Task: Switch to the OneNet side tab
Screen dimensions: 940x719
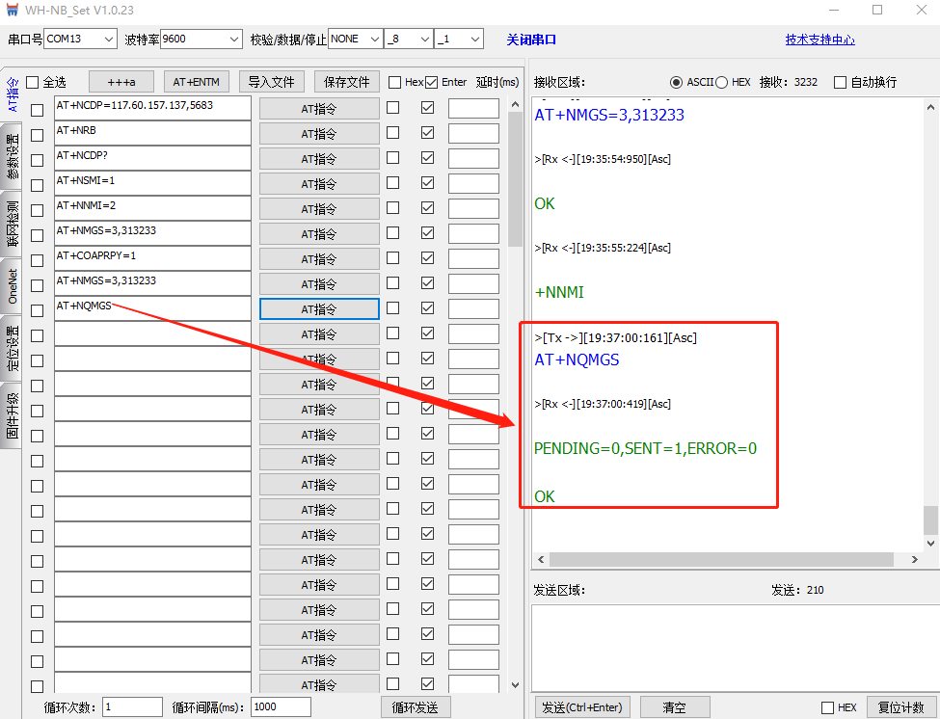Action: tap(13, 286)
